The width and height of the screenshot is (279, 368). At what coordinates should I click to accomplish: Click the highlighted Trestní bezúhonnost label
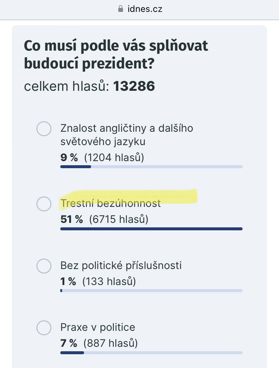[110, 203]
